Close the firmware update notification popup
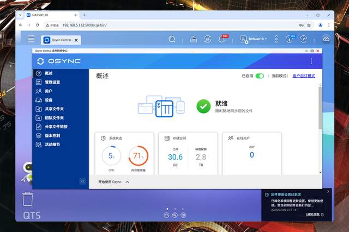Image resolution: width=349 pixels, height=232 pixels. click(328, 192)
